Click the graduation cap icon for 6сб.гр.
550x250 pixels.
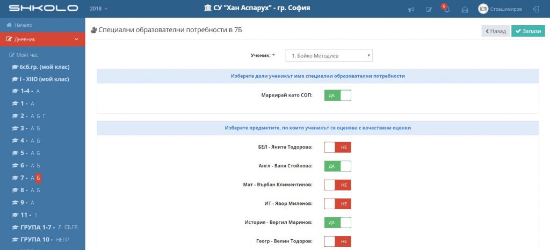tap(15, 67)
